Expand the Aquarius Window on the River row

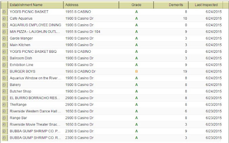pyautogui.click(x=4, y=78)
